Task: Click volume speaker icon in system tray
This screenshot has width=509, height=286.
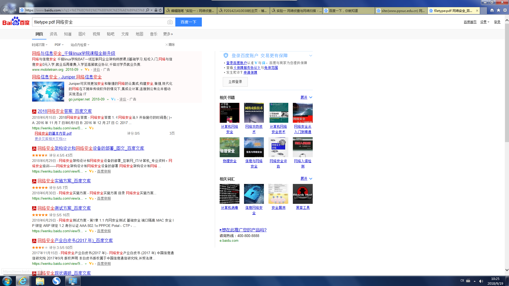Action: click(481, 281)
